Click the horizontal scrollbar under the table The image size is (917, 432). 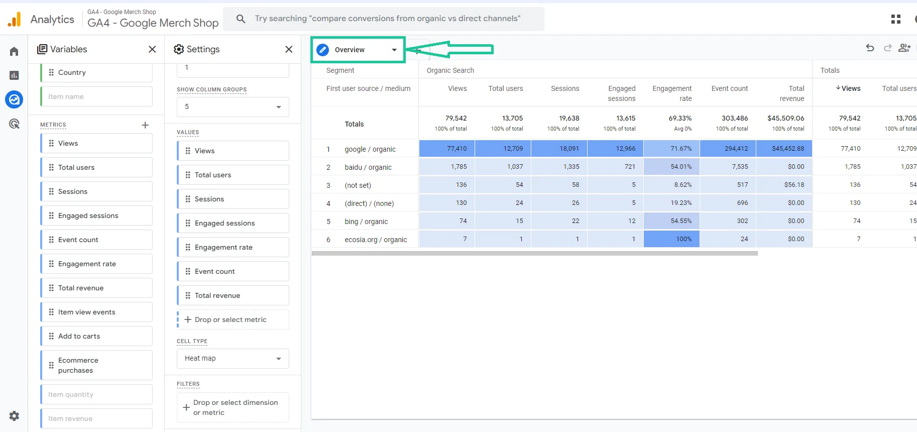(534, 254)
